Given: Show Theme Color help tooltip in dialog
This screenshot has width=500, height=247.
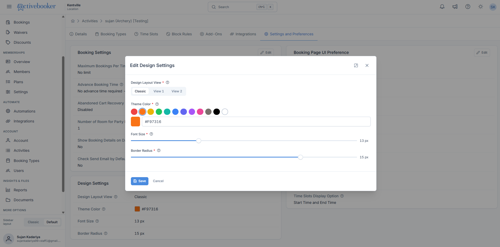Looking at the screenshot, I should coord(157,104).
